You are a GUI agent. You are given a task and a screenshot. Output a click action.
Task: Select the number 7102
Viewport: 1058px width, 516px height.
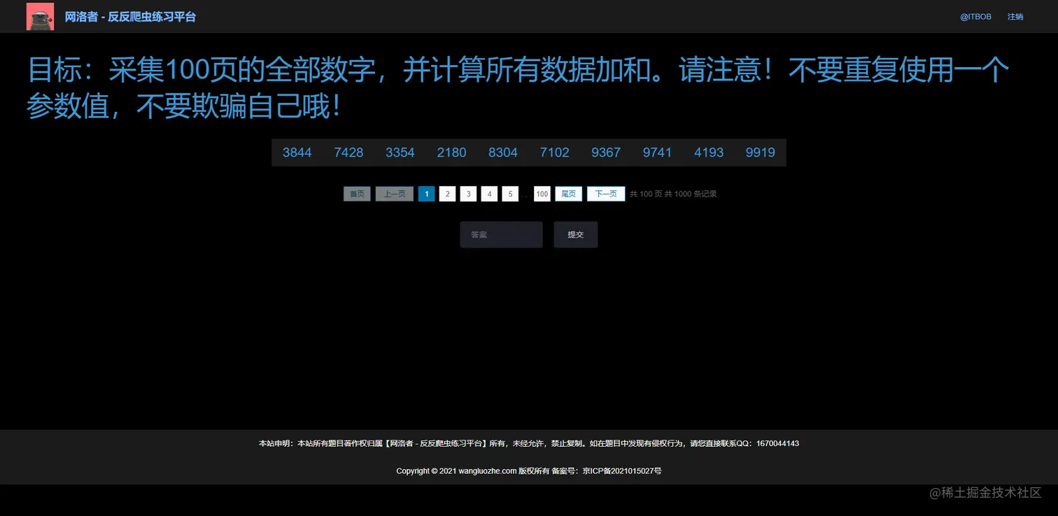(x=554, y=152)
